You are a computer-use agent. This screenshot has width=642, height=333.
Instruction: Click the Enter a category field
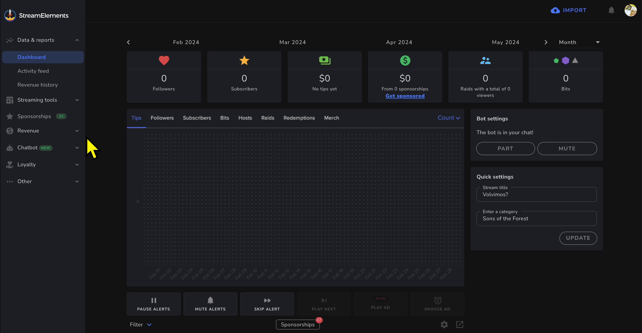point(536,218)
